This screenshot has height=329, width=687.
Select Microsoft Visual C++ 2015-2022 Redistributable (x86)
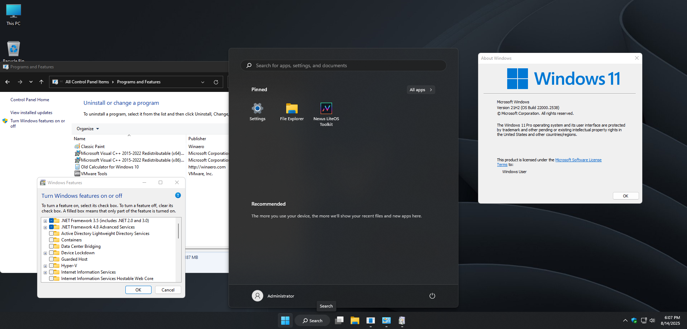[129, 160]
